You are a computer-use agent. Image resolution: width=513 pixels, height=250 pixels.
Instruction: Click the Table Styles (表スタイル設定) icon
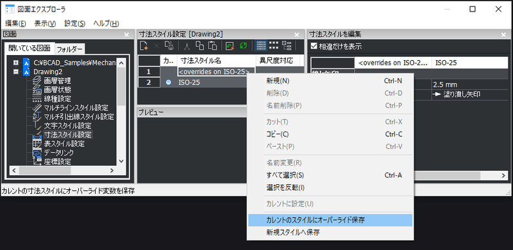(x=37, y=143)
